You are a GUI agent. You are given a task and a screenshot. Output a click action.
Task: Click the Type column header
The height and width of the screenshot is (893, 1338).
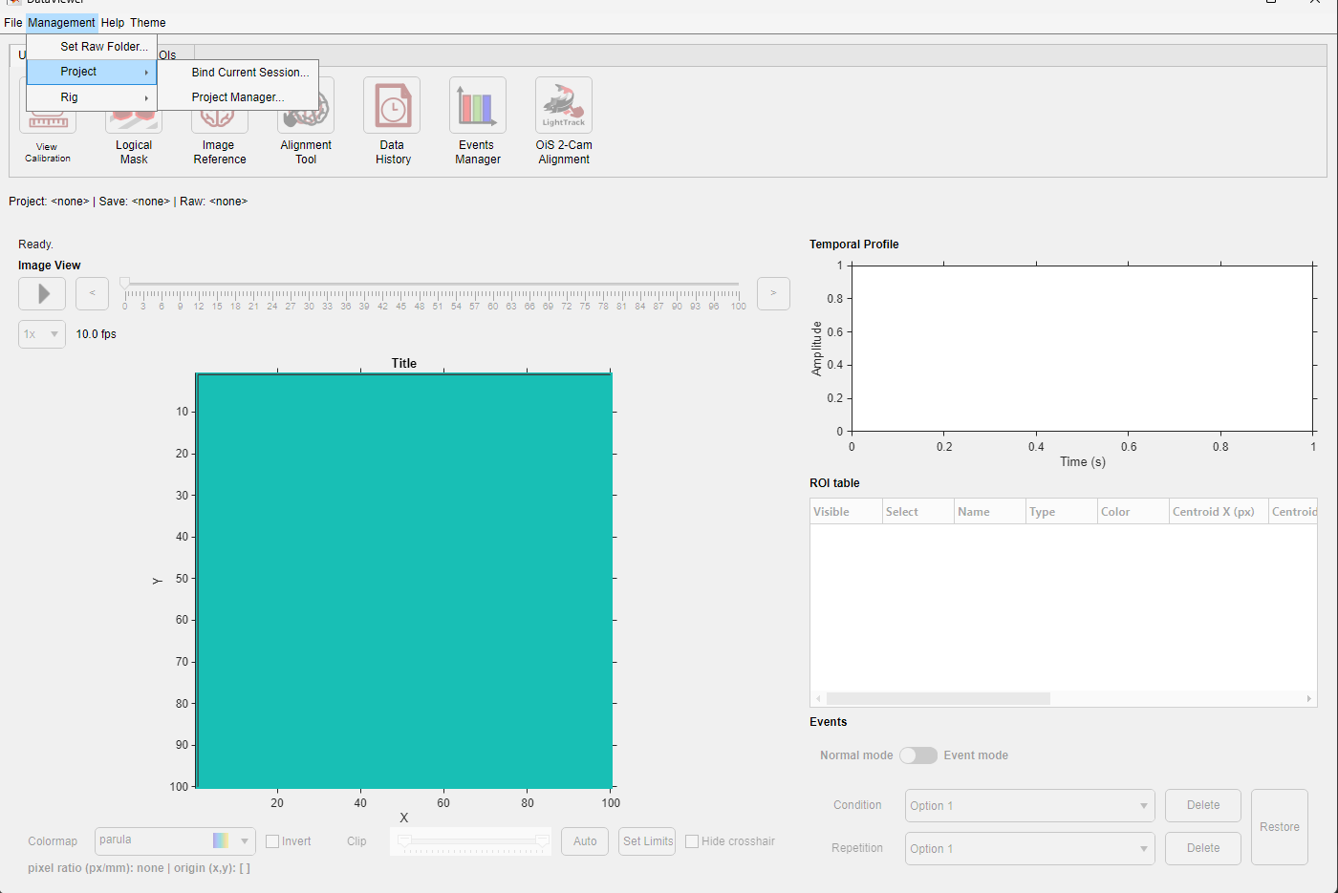coord(1061,512)
